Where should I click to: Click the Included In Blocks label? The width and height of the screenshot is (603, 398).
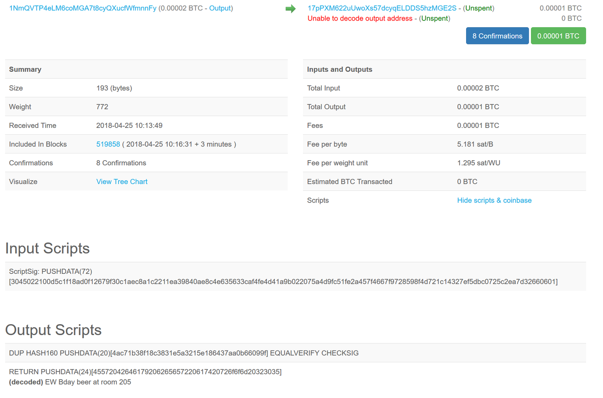click(38, 144)
